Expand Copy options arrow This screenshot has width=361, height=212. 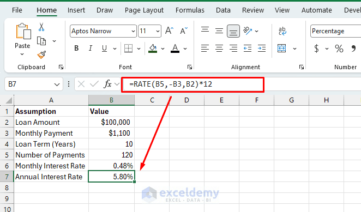(55, 41)
